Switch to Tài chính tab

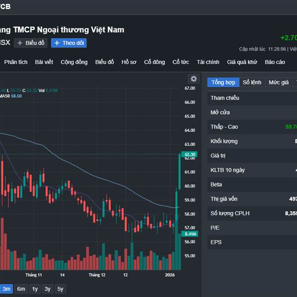tap(208, 62)
